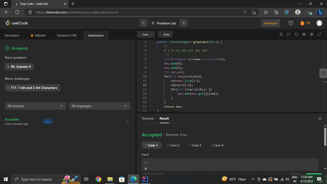Viewport: 327px width, 184px height.
Task: Open the Windows Start menu
Action: 5,179
